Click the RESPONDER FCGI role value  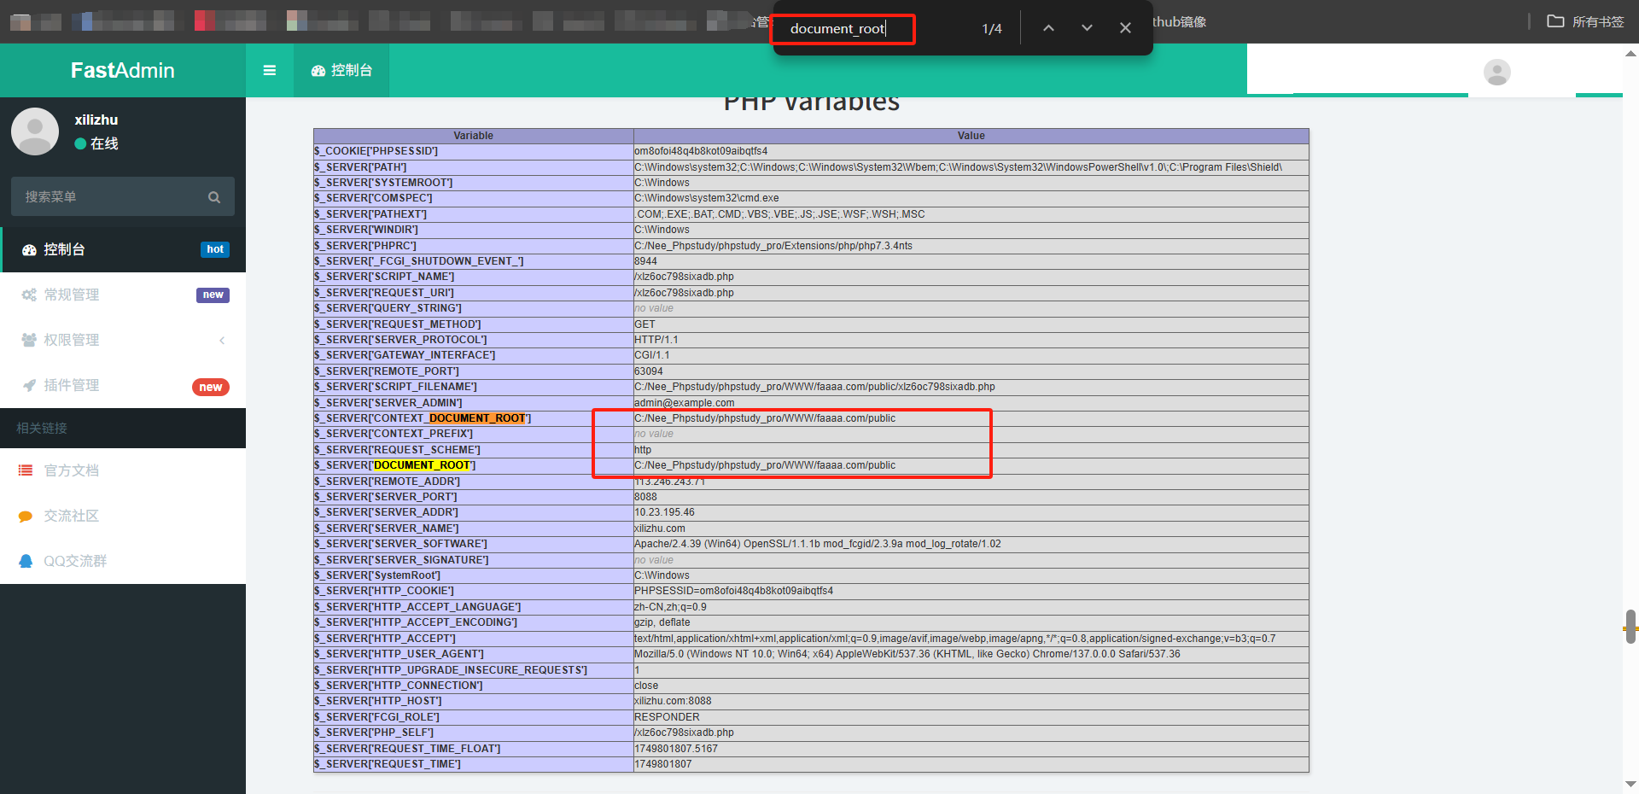tap(668, 717)
